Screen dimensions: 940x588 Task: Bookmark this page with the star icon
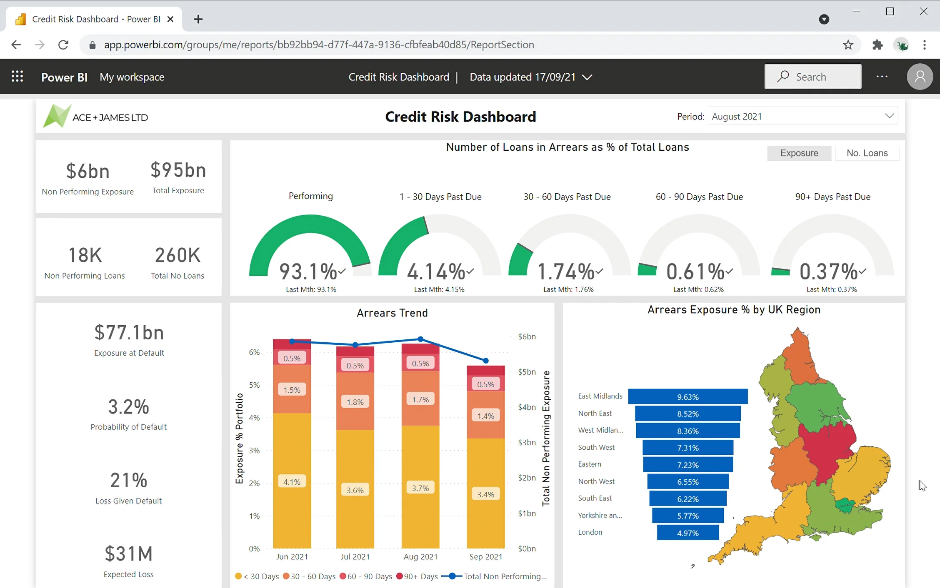[x=848, y=45]
